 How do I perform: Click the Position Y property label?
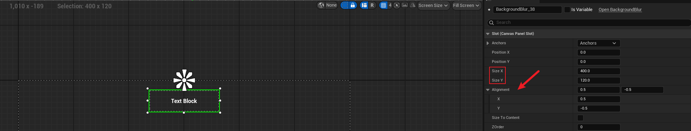[x=501, y=62]
